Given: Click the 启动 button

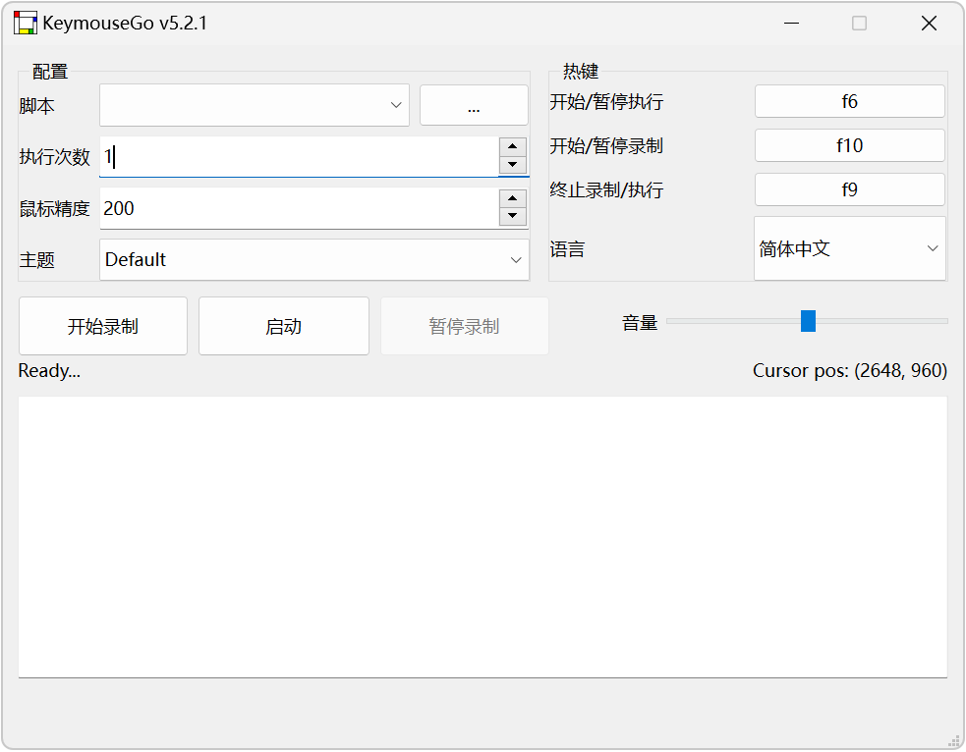Looking at the screenshot, I should tap(284, 326).
